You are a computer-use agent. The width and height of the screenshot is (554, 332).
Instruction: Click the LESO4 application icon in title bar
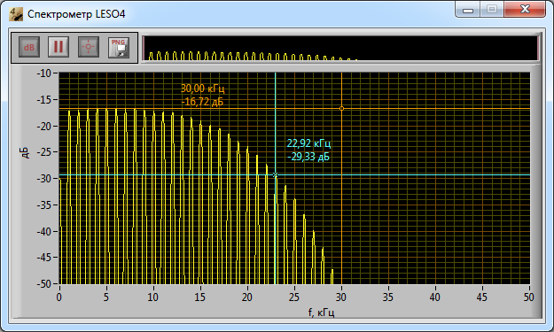tap(16, 14)
